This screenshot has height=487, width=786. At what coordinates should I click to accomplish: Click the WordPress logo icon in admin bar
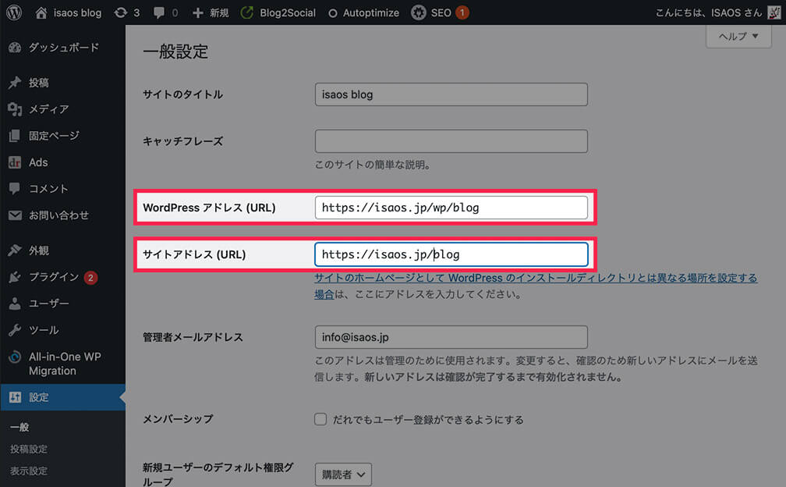pos(14,12)
